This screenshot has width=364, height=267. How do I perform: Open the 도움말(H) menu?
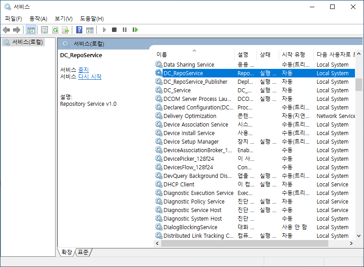(92, 18)
